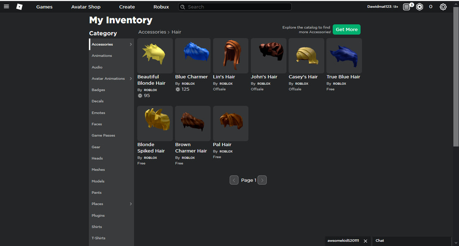This screenshot has width=459, height=246.
Task: Go to the next inventory page
Action: tap(262, 180)
